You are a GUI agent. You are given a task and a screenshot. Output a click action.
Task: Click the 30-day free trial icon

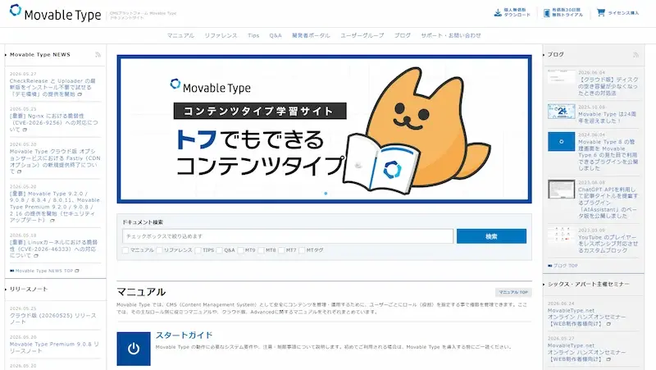click(546, 13)
